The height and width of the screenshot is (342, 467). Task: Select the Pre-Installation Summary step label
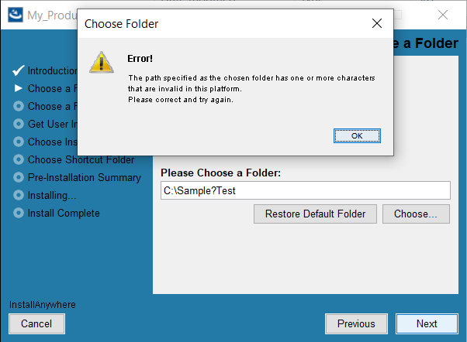click(x=85, y=177)
